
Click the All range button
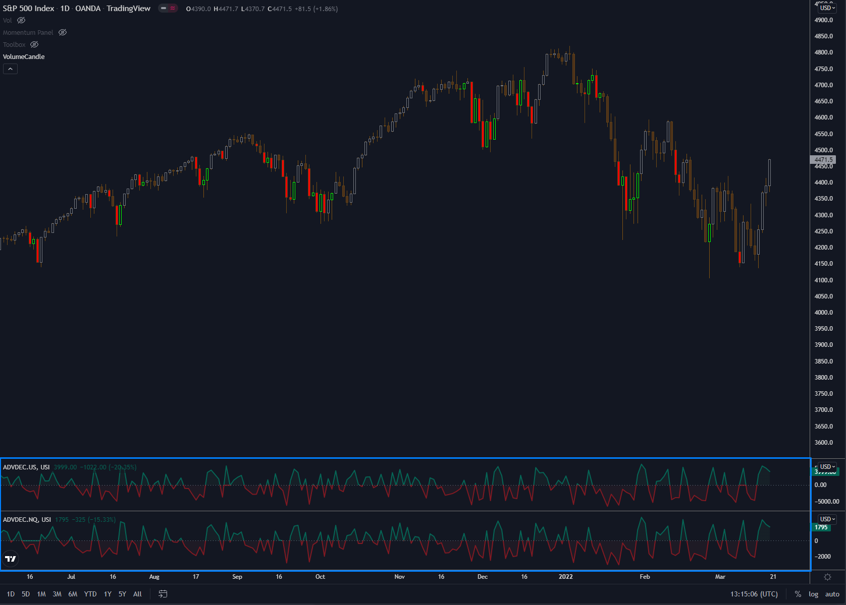click(137, 594)
